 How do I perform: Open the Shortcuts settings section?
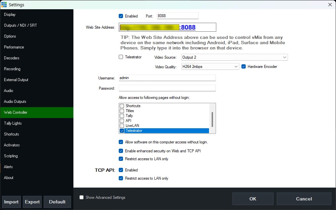[37, 135]
